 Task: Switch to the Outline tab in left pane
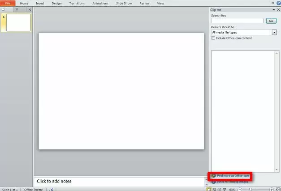17,9
